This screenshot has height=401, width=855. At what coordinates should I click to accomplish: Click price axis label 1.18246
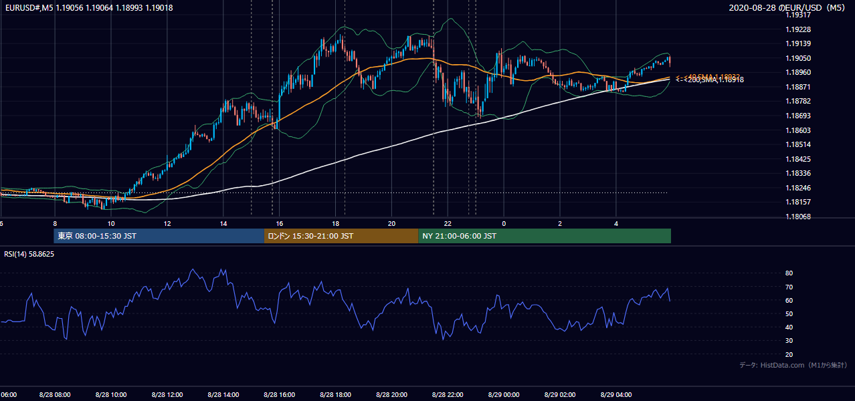click(797, 188)
